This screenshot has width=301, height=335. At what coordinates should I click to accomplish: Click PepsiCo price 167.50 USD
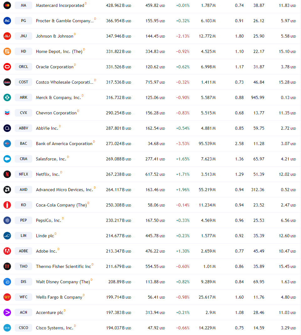(x=155, y=221)
